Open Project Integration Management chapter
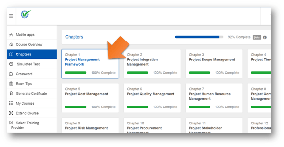Screen dimensions: 284x147 (142, 62)
